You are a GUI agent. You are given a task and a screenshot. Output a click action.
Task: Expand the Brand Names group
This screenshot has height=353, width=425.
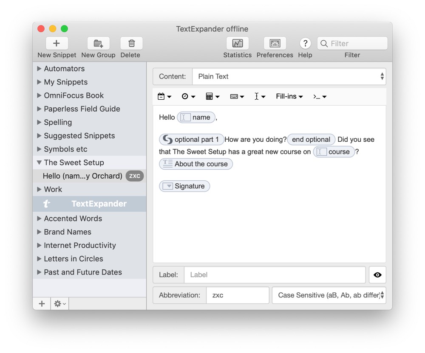[39, 232]
